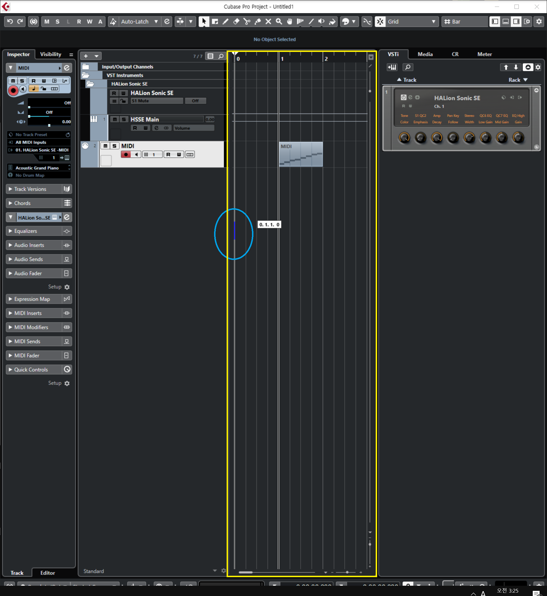Toggle Monitor speaker button in Inspector
The image size is (547, 596).
click(23, 89)
